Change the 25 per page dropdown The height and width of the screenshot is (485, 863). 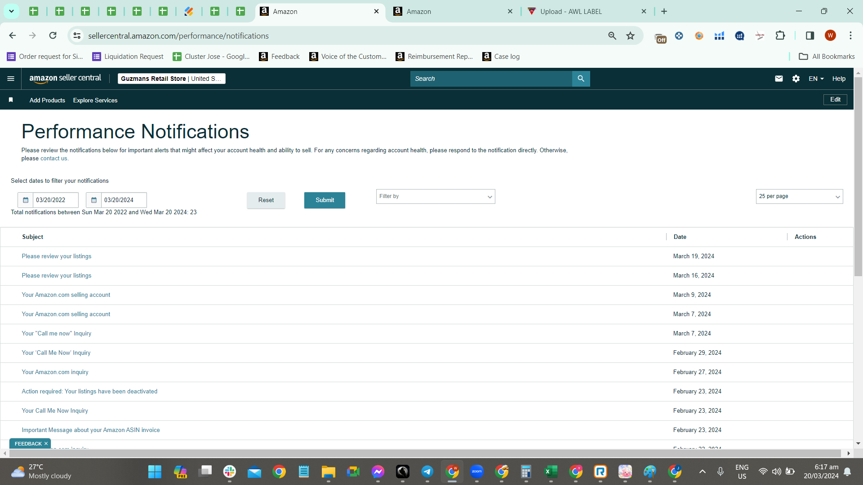[x=799, y=197]
